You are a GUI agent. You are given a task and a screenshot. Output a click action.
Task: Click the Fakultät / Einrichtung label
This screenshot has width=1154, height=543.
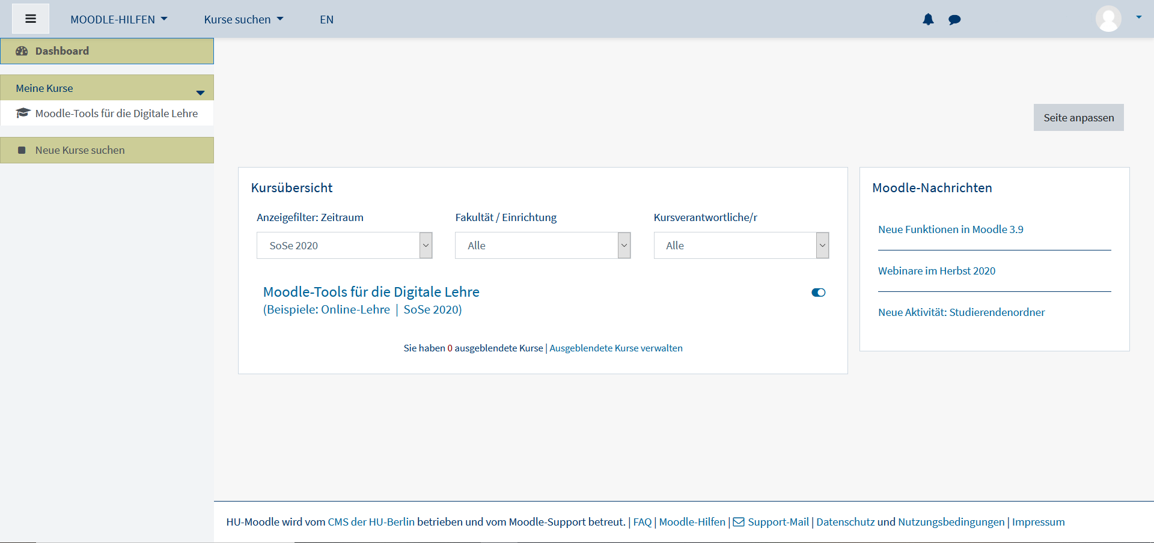[505, 217]
